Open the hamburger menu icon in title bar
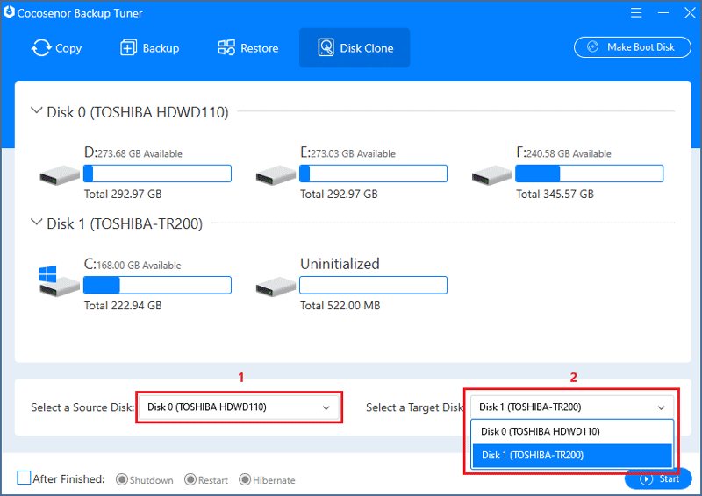Viewport: 702px width, 496px height. (x=636, y=12)
